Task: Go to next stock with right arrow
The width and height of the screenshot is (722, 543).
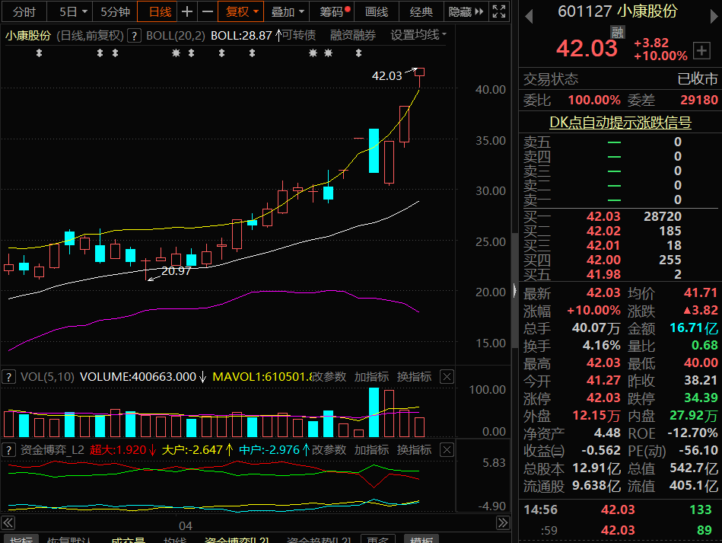Action: click(x=714, y=17)
